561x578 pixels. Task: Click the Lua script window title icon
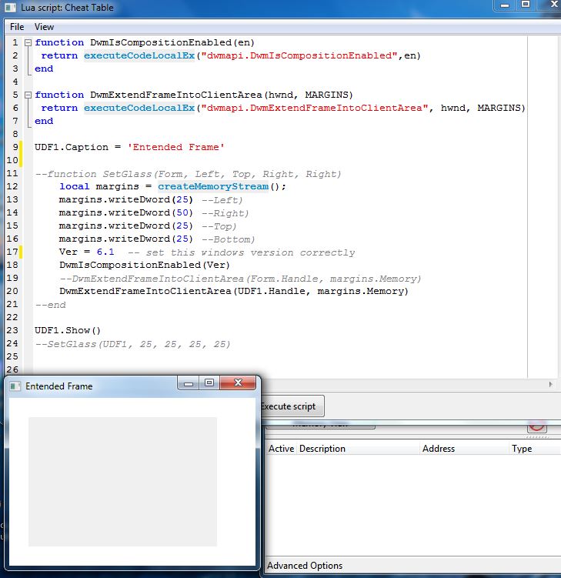pos(11,8)
